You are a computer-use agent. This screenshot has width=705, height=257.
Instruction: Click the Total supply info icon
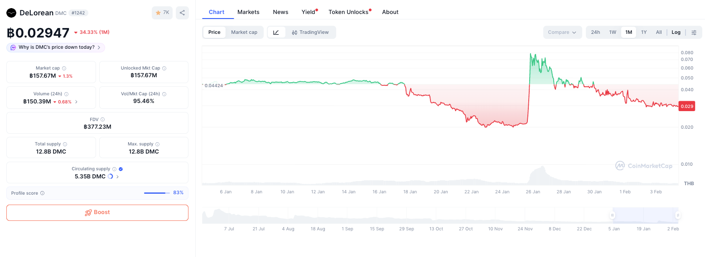[x=65, y=144]
